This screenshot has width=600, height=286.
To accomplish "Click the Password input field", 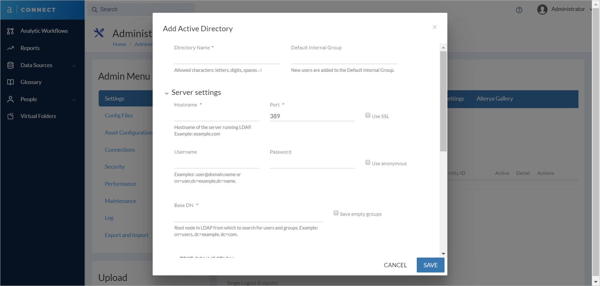I will [312, 163].
